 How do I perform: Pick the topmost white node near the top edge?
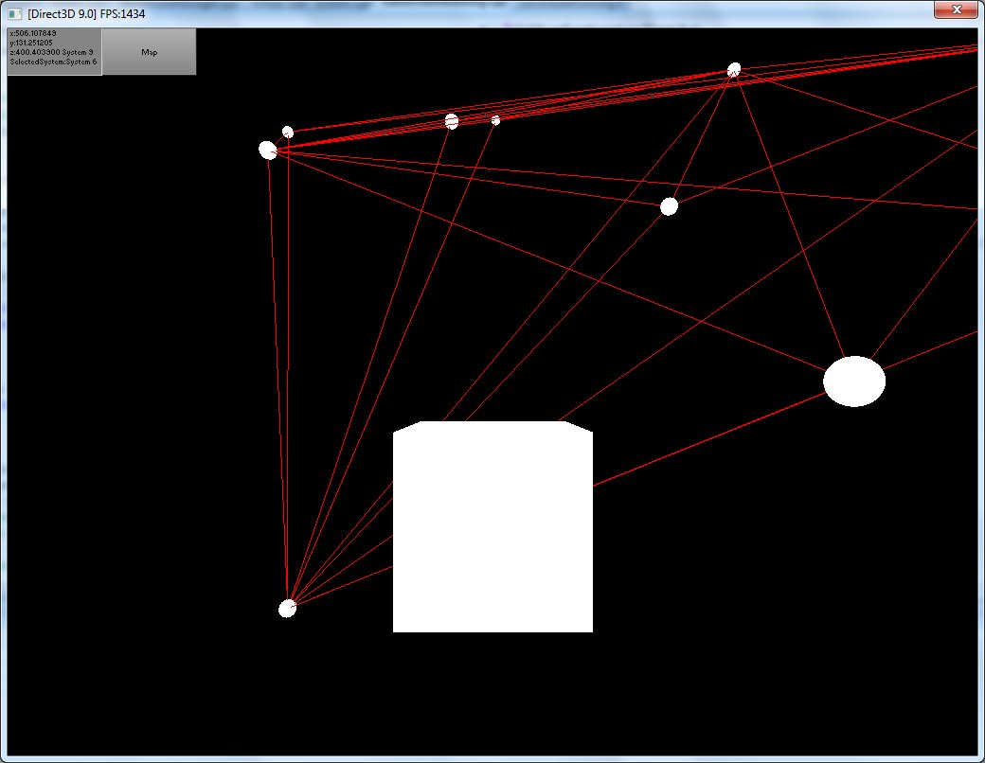(x=734, y=69)
